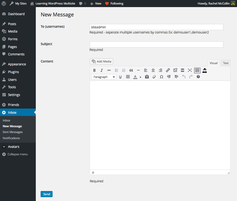Viewport: 237px width, 201px height.
Task: Redo last edit
Action: (191, 77)
